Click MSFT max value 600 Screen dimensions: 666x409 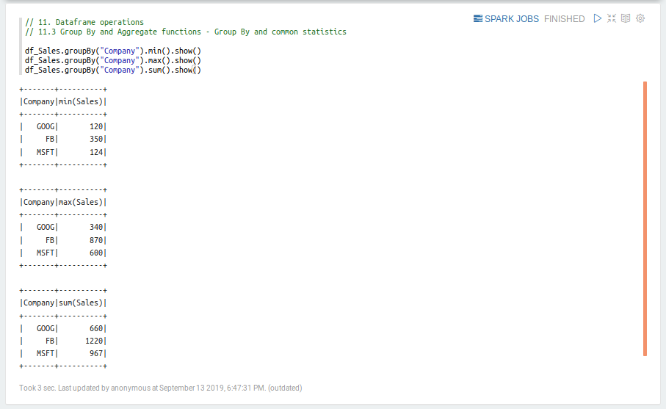pyautogui.click(x=96, y=253)
